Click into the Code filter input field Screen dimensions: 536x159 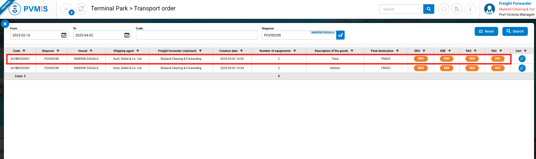[196, 35]
